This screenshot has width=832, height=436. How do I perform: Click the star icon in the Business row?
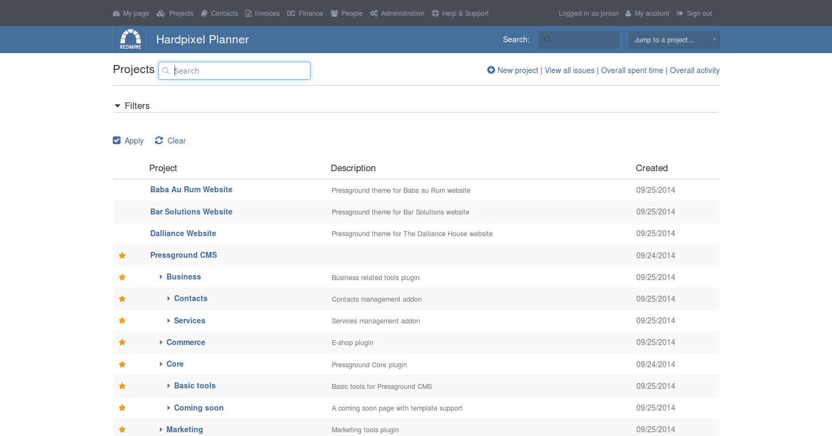pyautogui.click(x=122, y=277)
